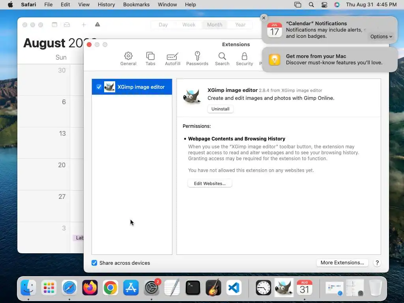Open GIMP from the Dock
Image resolution: width=404 pixels, height=303 pixels.
coord(284,288)
